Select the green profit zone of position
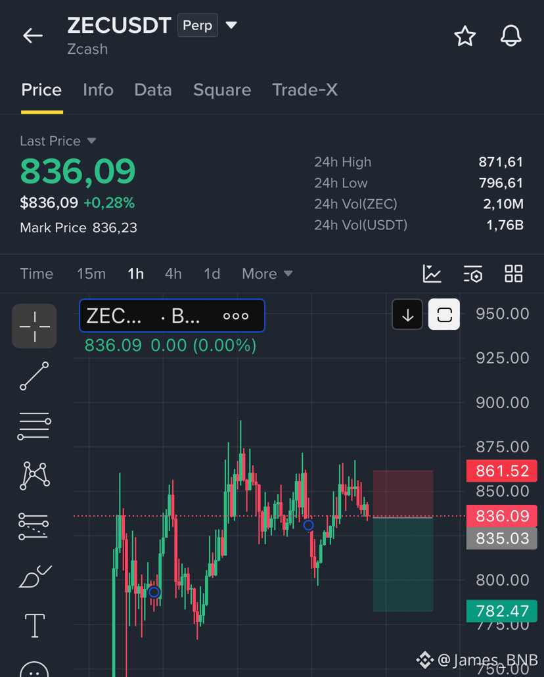This screenshot has height=677, width=544. pos(403,565)
